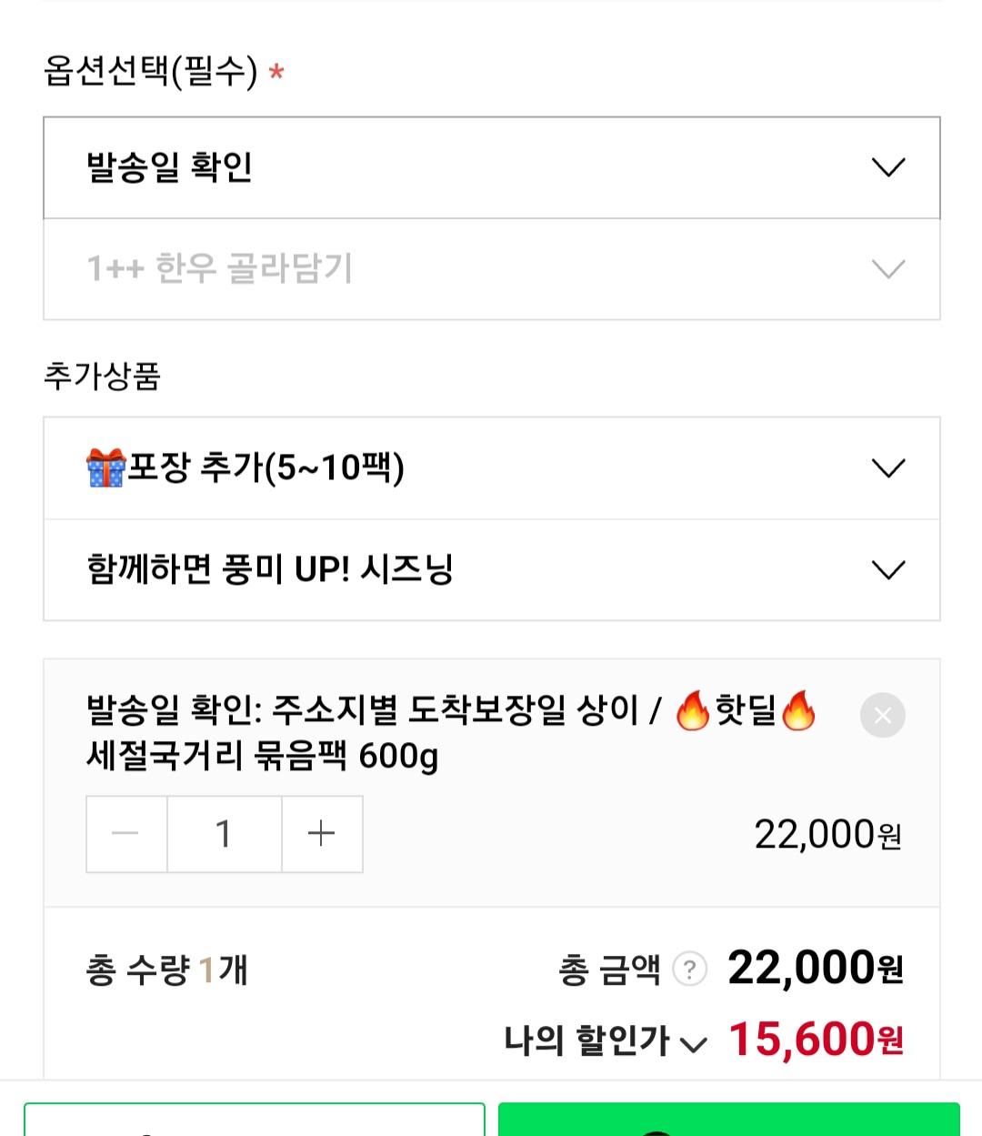The height and width of the screenshot is (1136, 982).
Task: Click the quantity number field
Action: point(224,834)
